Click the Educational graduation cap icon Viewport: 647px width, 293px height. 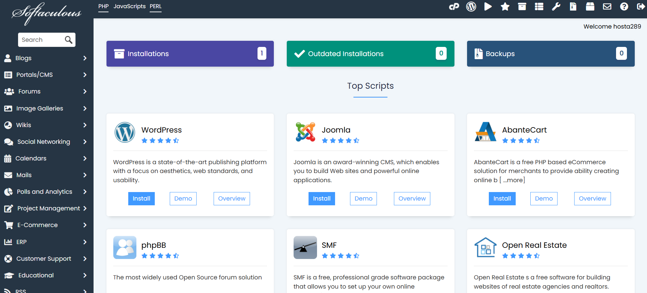coord(9,275)
